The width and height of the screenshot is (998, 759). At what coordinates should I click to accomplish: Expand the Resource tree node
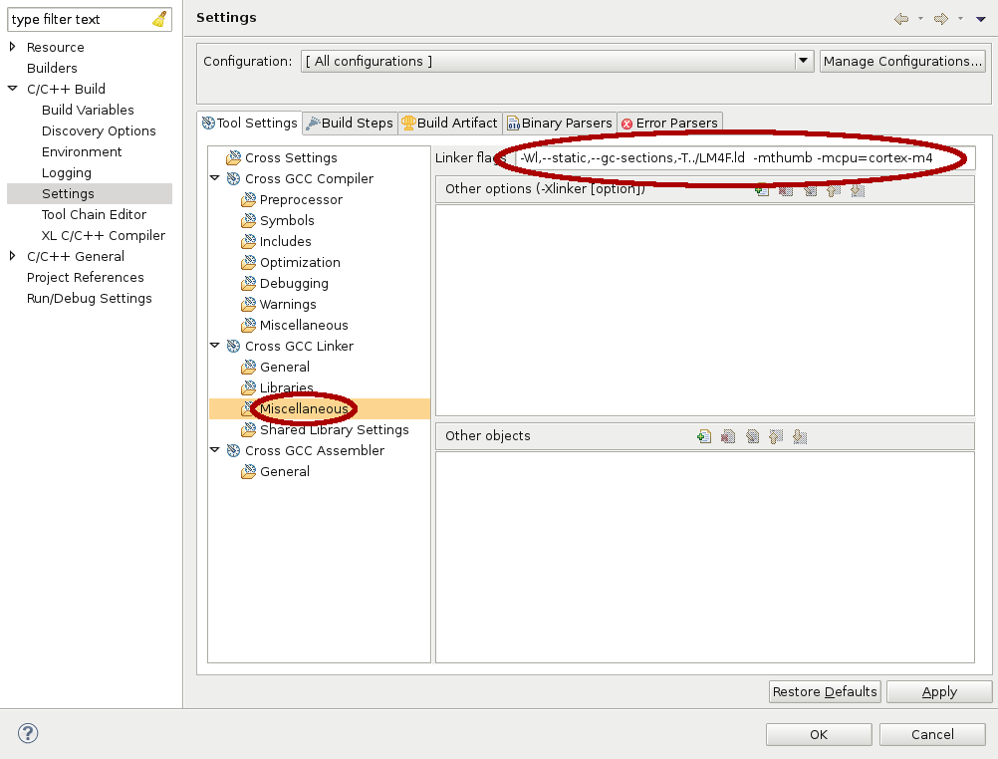[x=13, y=46]
